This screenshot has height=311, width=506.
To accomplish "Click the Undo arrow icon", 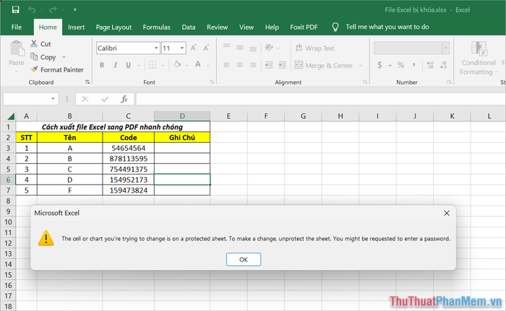I will (x=32, y=9).
